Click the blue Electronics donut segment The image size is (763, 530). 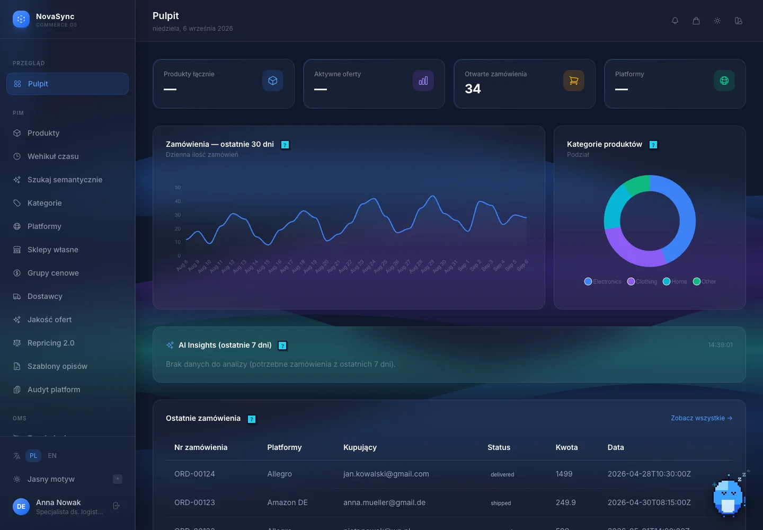pyautogui.click(x=687, y=217)
